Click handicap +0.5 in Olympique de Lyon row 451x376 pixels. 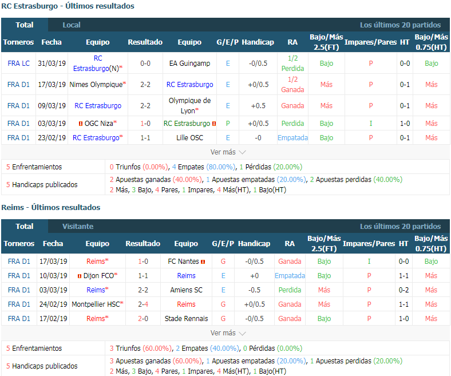(258, 105)
